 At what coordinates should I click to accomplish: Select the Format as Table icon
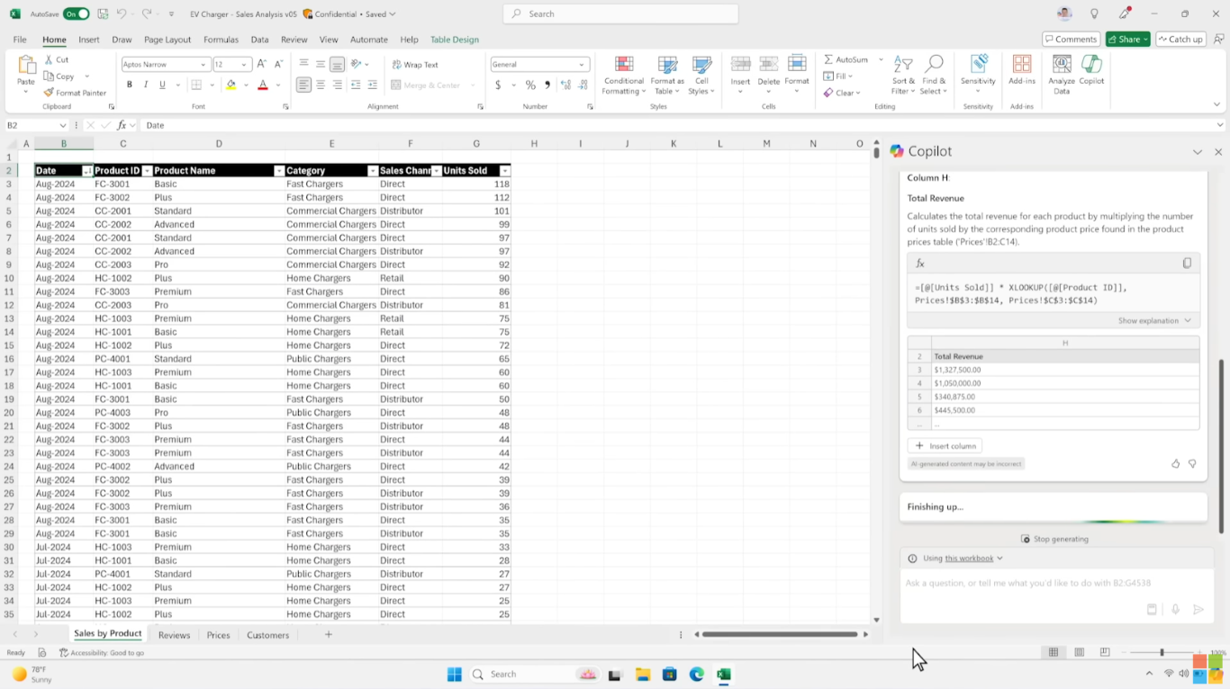(x=666, y=76)
